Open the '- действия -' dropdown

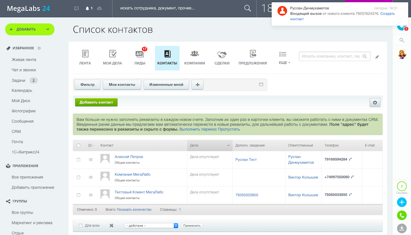click(151, 226)
